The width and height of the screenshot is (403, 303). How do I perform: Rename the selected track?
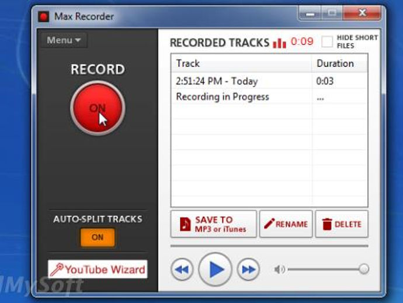(286, 224)
